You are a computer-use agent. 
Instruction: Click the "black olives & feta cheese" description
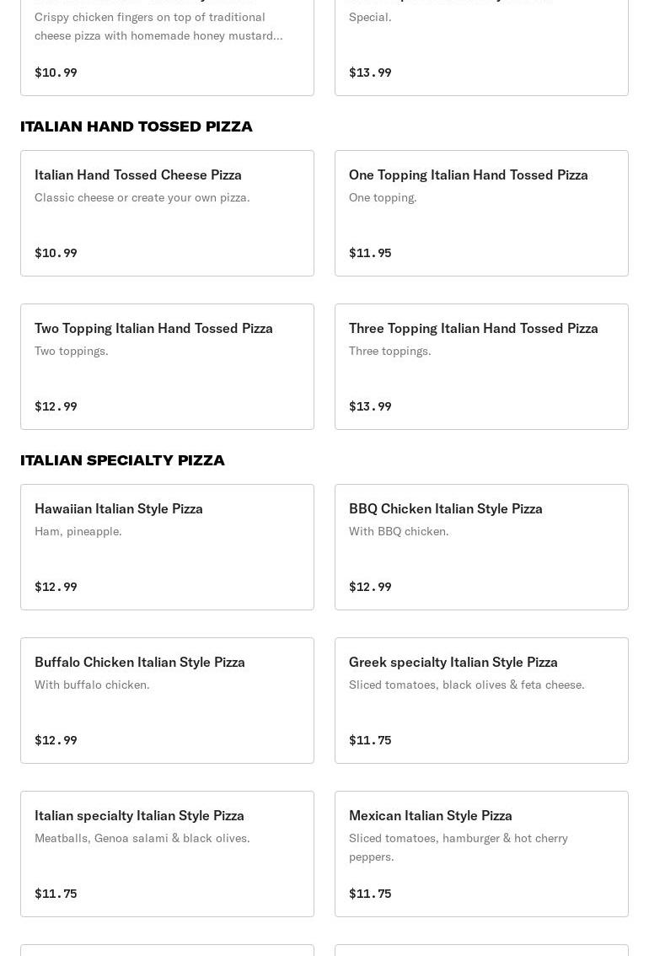point(467,685)
